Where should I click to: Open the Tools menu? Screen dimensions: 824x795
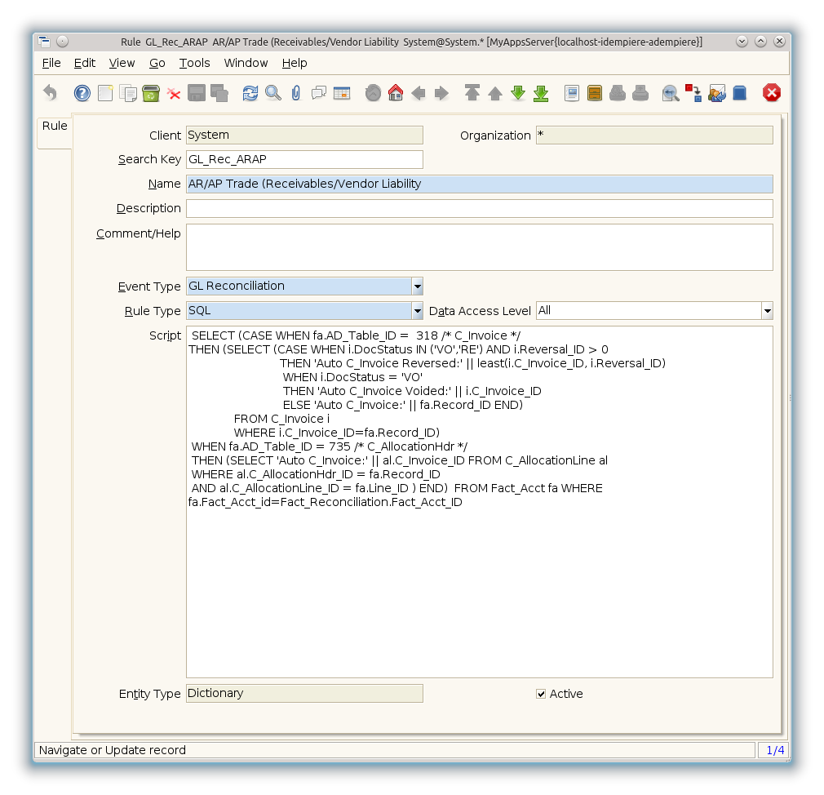(194, 63)
